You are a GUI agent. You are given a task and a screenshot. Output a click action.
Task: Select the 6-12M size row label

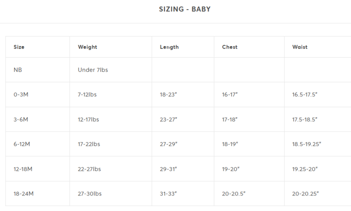point(22,144)
